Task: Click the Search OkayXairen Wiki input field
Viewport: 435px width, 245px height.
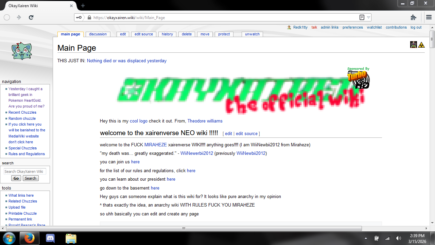Action: [25, 171]
